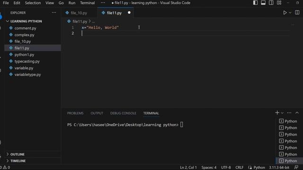Viewport: 303px width, 170px height.
Task: Switch to DEBUG CONSOLE panel tab
Action: tap(123, 113)
